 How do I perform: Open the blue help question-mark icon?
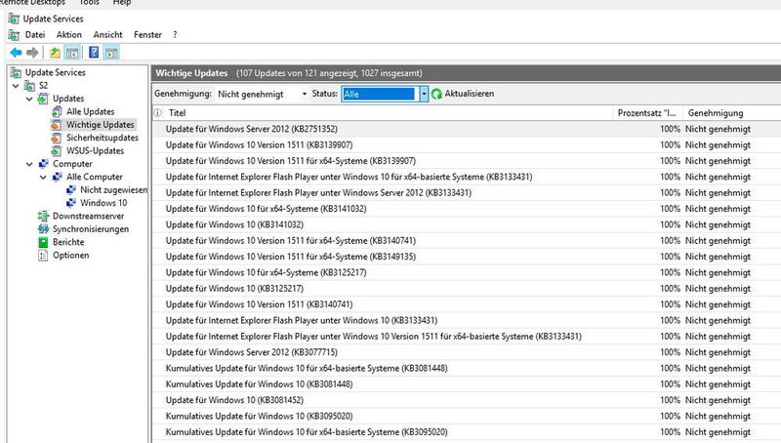94,53
